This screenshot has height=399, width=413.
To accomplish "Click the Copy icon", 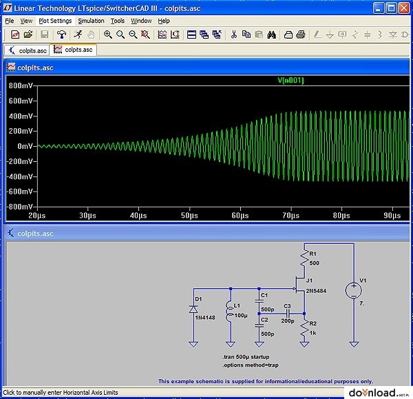I will click(246, 34).
